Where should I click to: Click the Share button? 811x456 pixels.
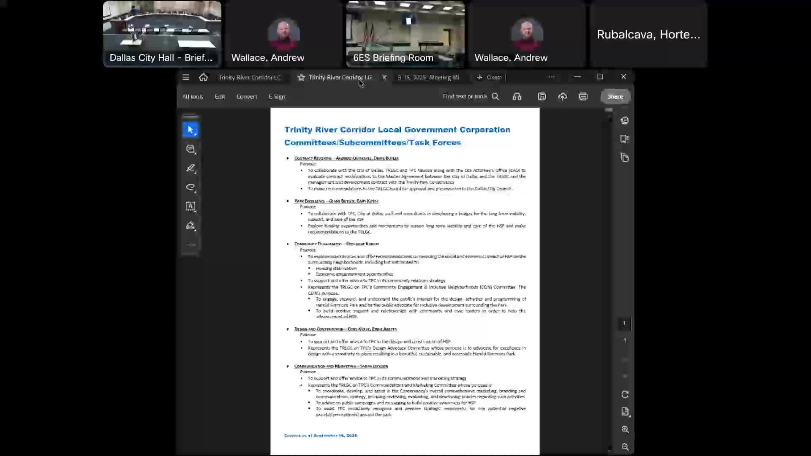pos(615,97)
